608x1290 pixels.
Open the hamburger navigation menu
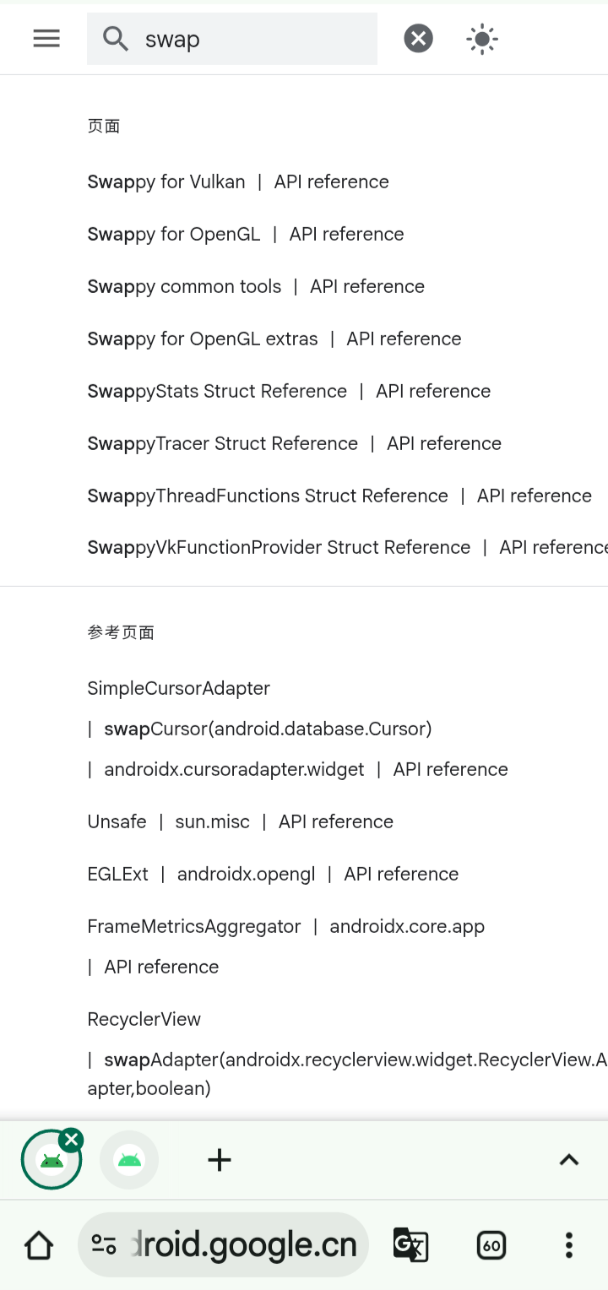pos(46,38)
